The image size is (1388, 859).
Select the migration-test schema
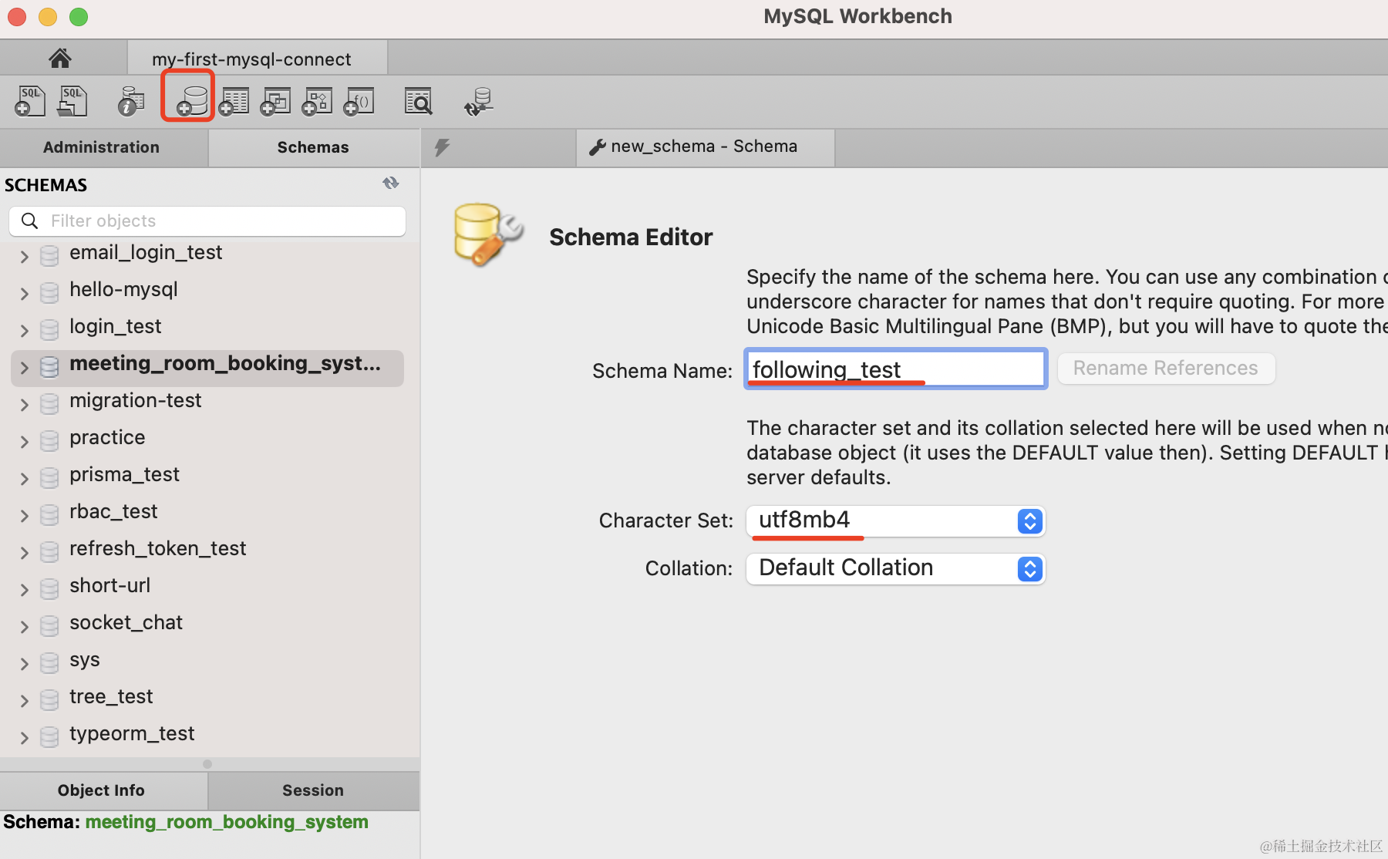[135, 401]
